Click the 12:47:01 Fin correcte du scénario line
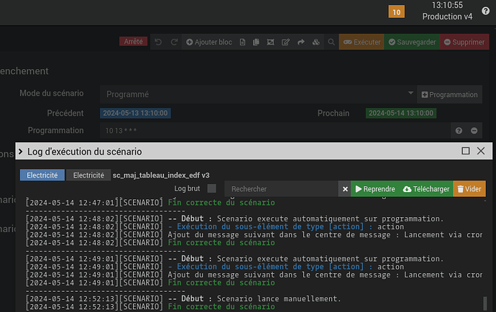 tap(150, 203)
